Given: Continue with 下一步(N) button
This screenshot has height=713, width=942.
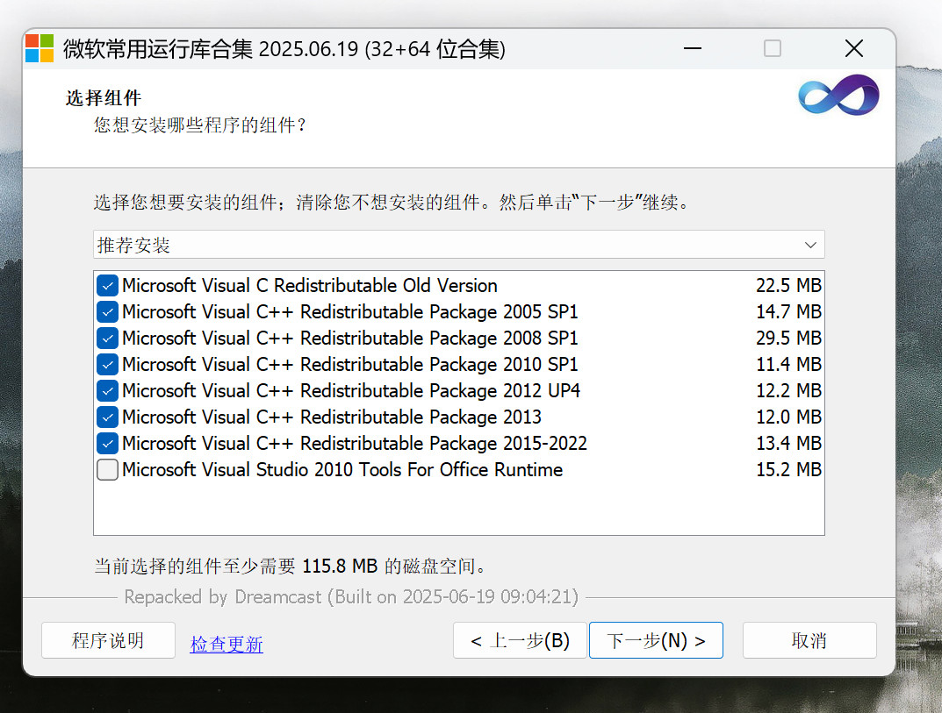Looking at the screenshot, I should point(656,640).
